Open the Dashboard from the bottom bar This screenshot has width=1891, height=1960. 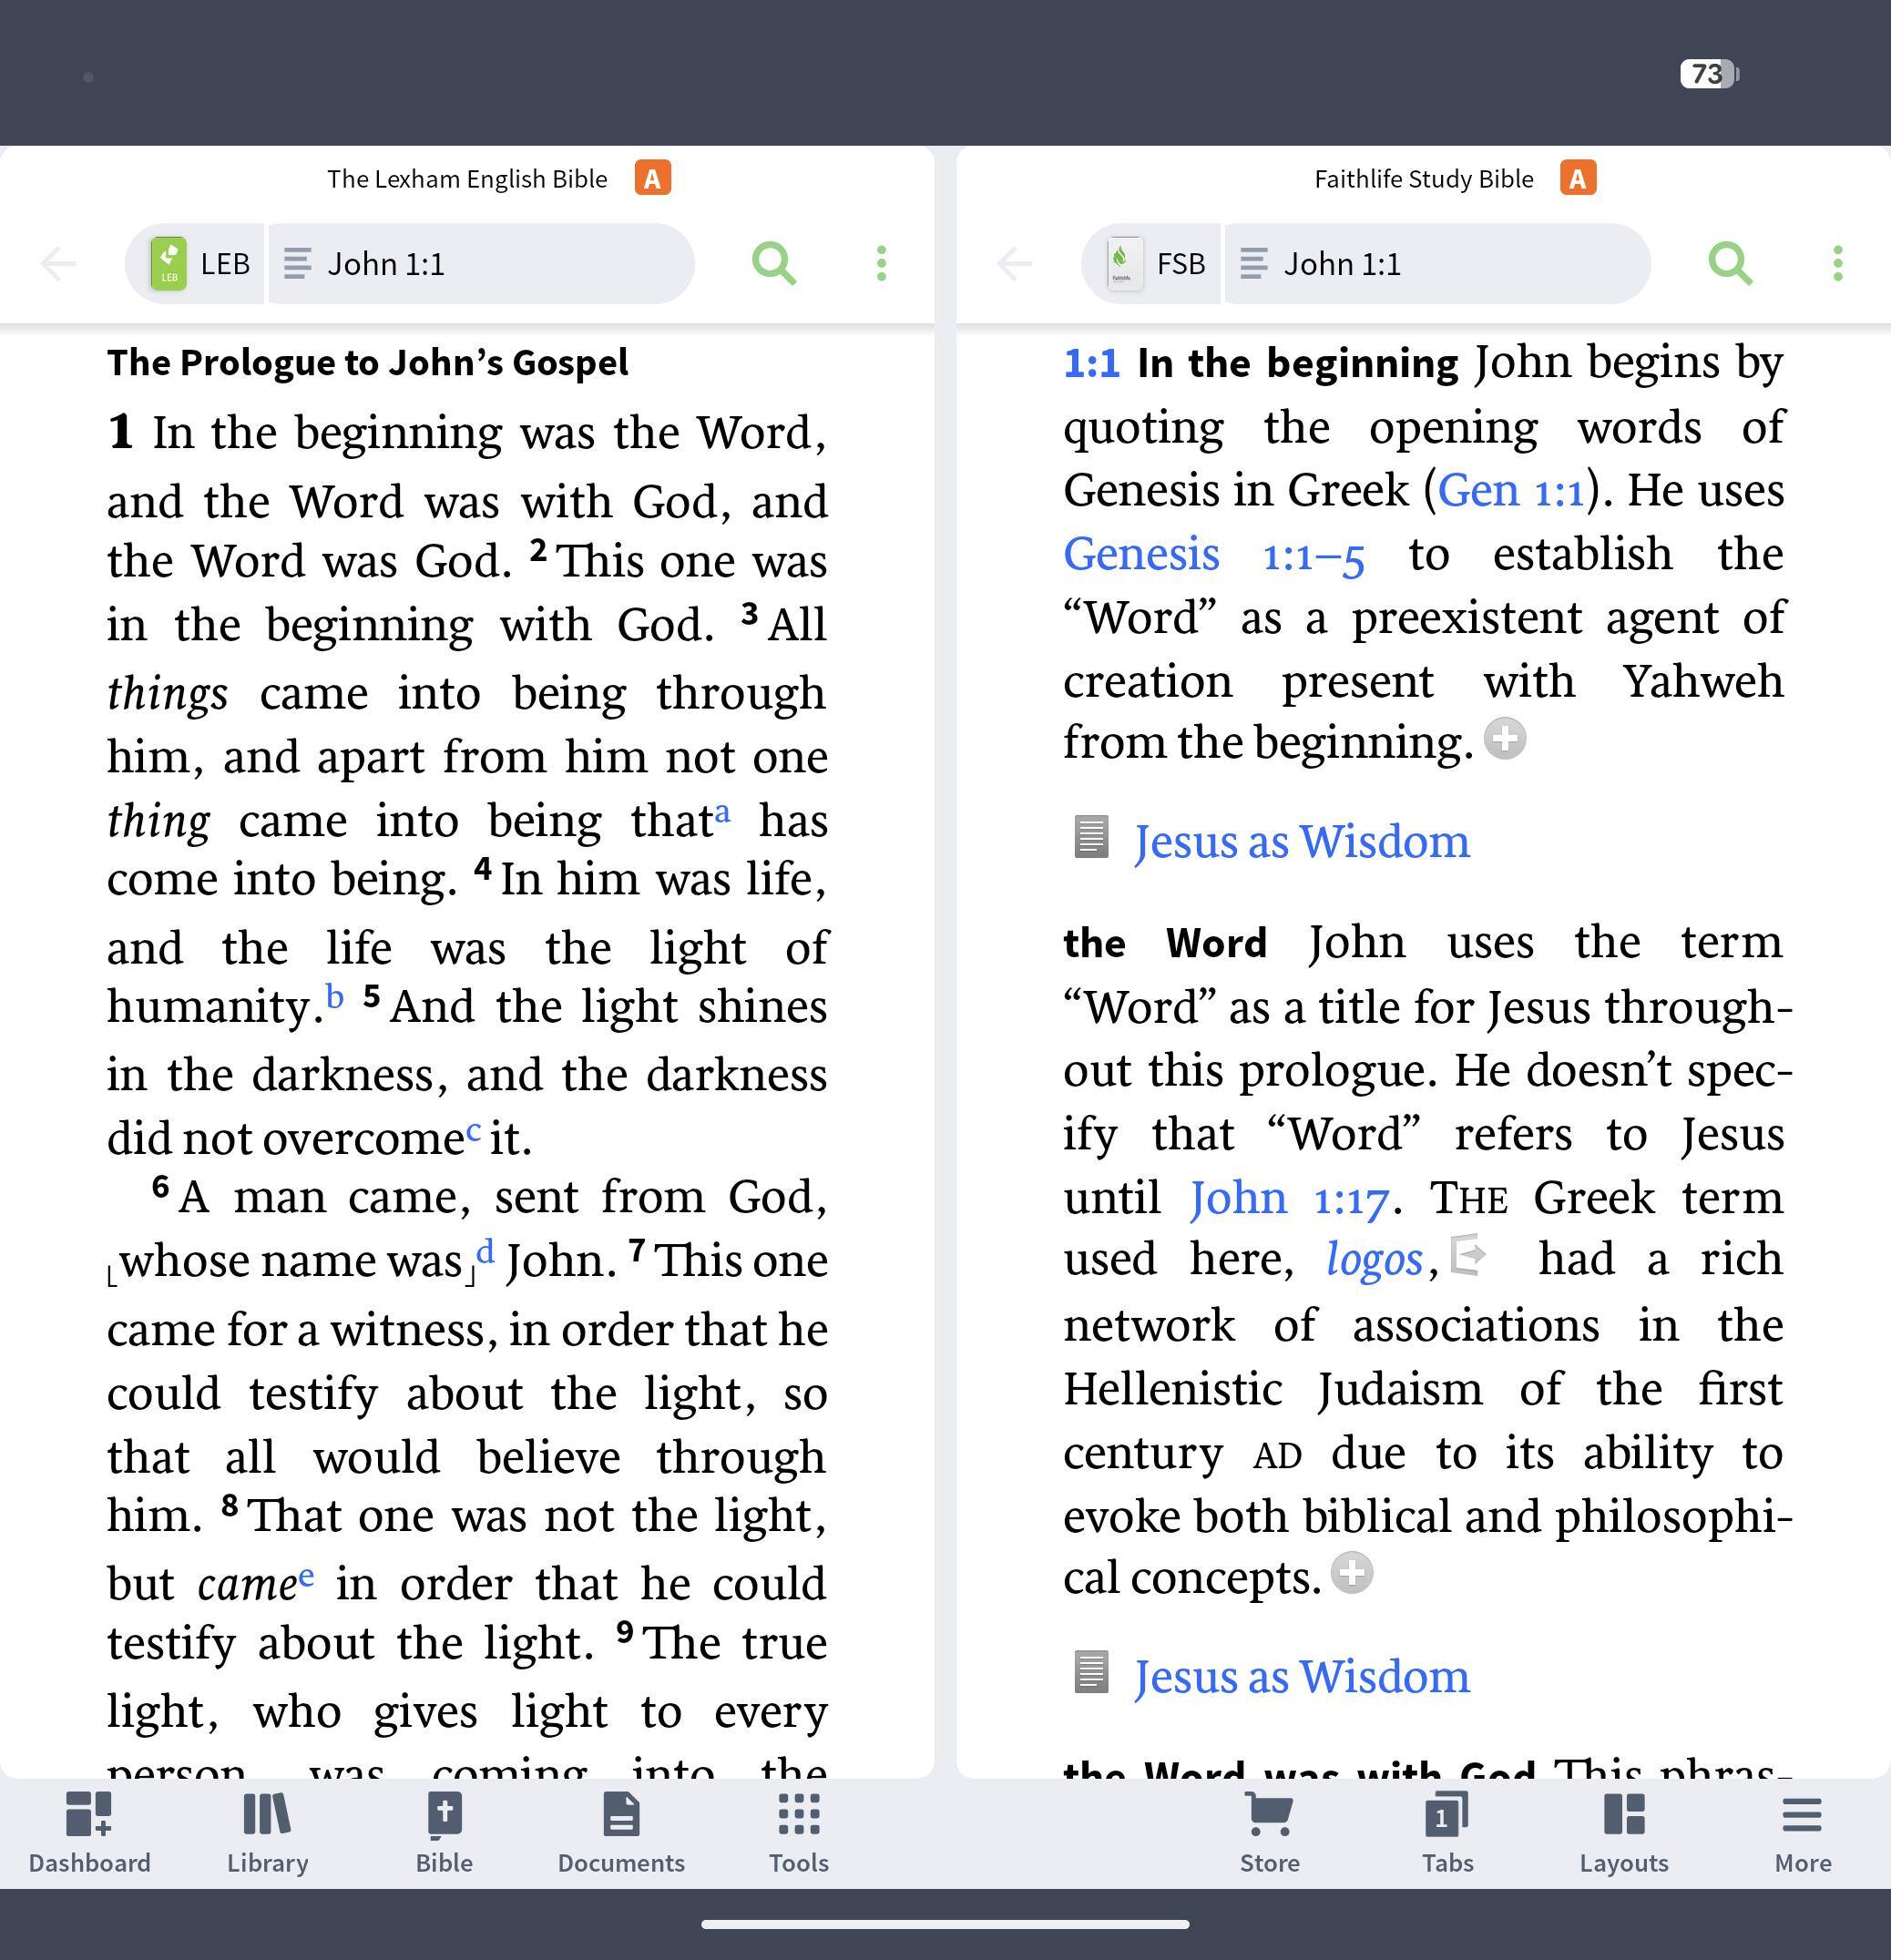point(89,1834)
